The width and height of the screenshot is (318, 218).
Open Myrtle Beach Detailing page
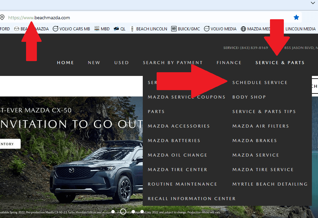pyautogui.click(x=270, y=184)
